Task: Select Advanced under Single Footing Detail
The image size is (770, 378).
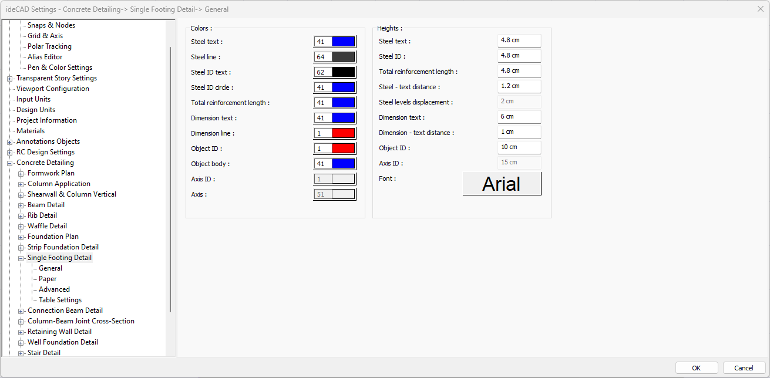Action: click(x=54, y=289)
